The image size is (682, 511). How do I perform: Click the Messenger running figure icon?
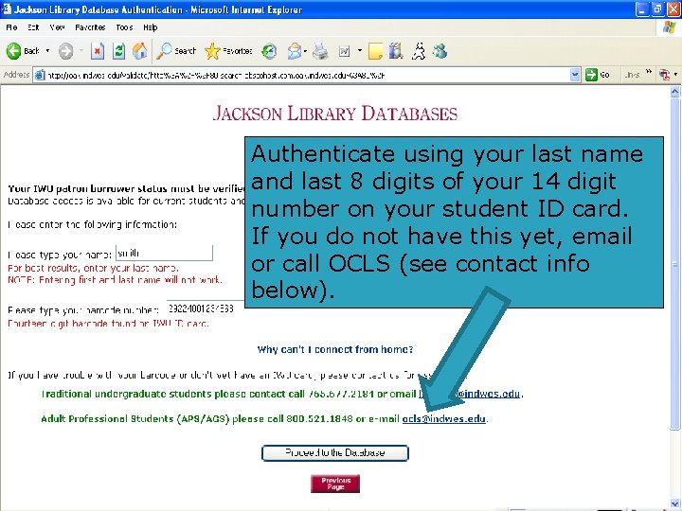419,51
